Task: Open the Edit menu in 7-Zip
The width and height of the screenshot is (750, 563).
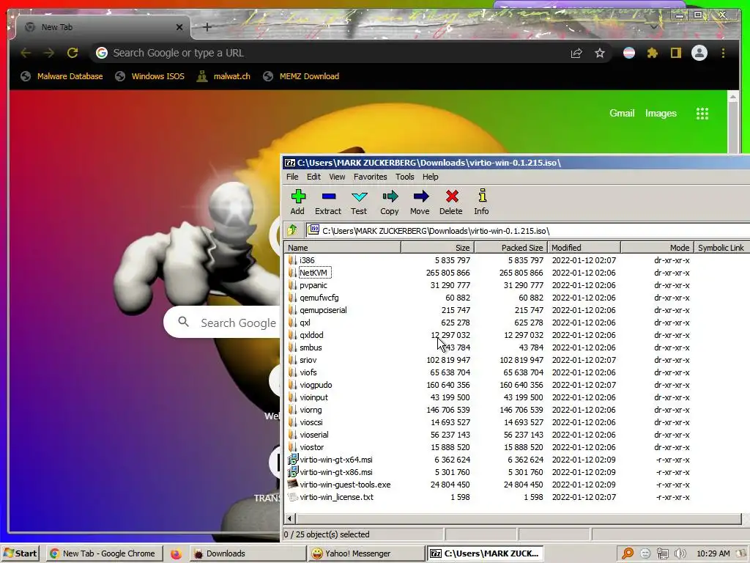Action: point(313,177)
